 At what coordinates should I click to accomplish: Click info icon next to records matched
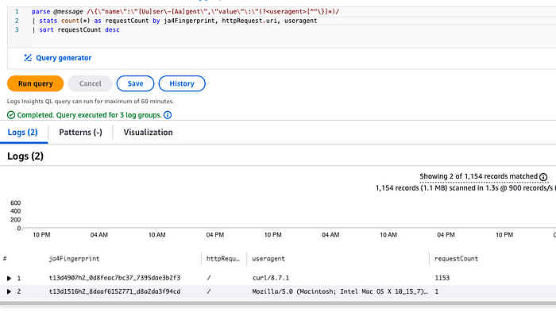click(543, 176)
